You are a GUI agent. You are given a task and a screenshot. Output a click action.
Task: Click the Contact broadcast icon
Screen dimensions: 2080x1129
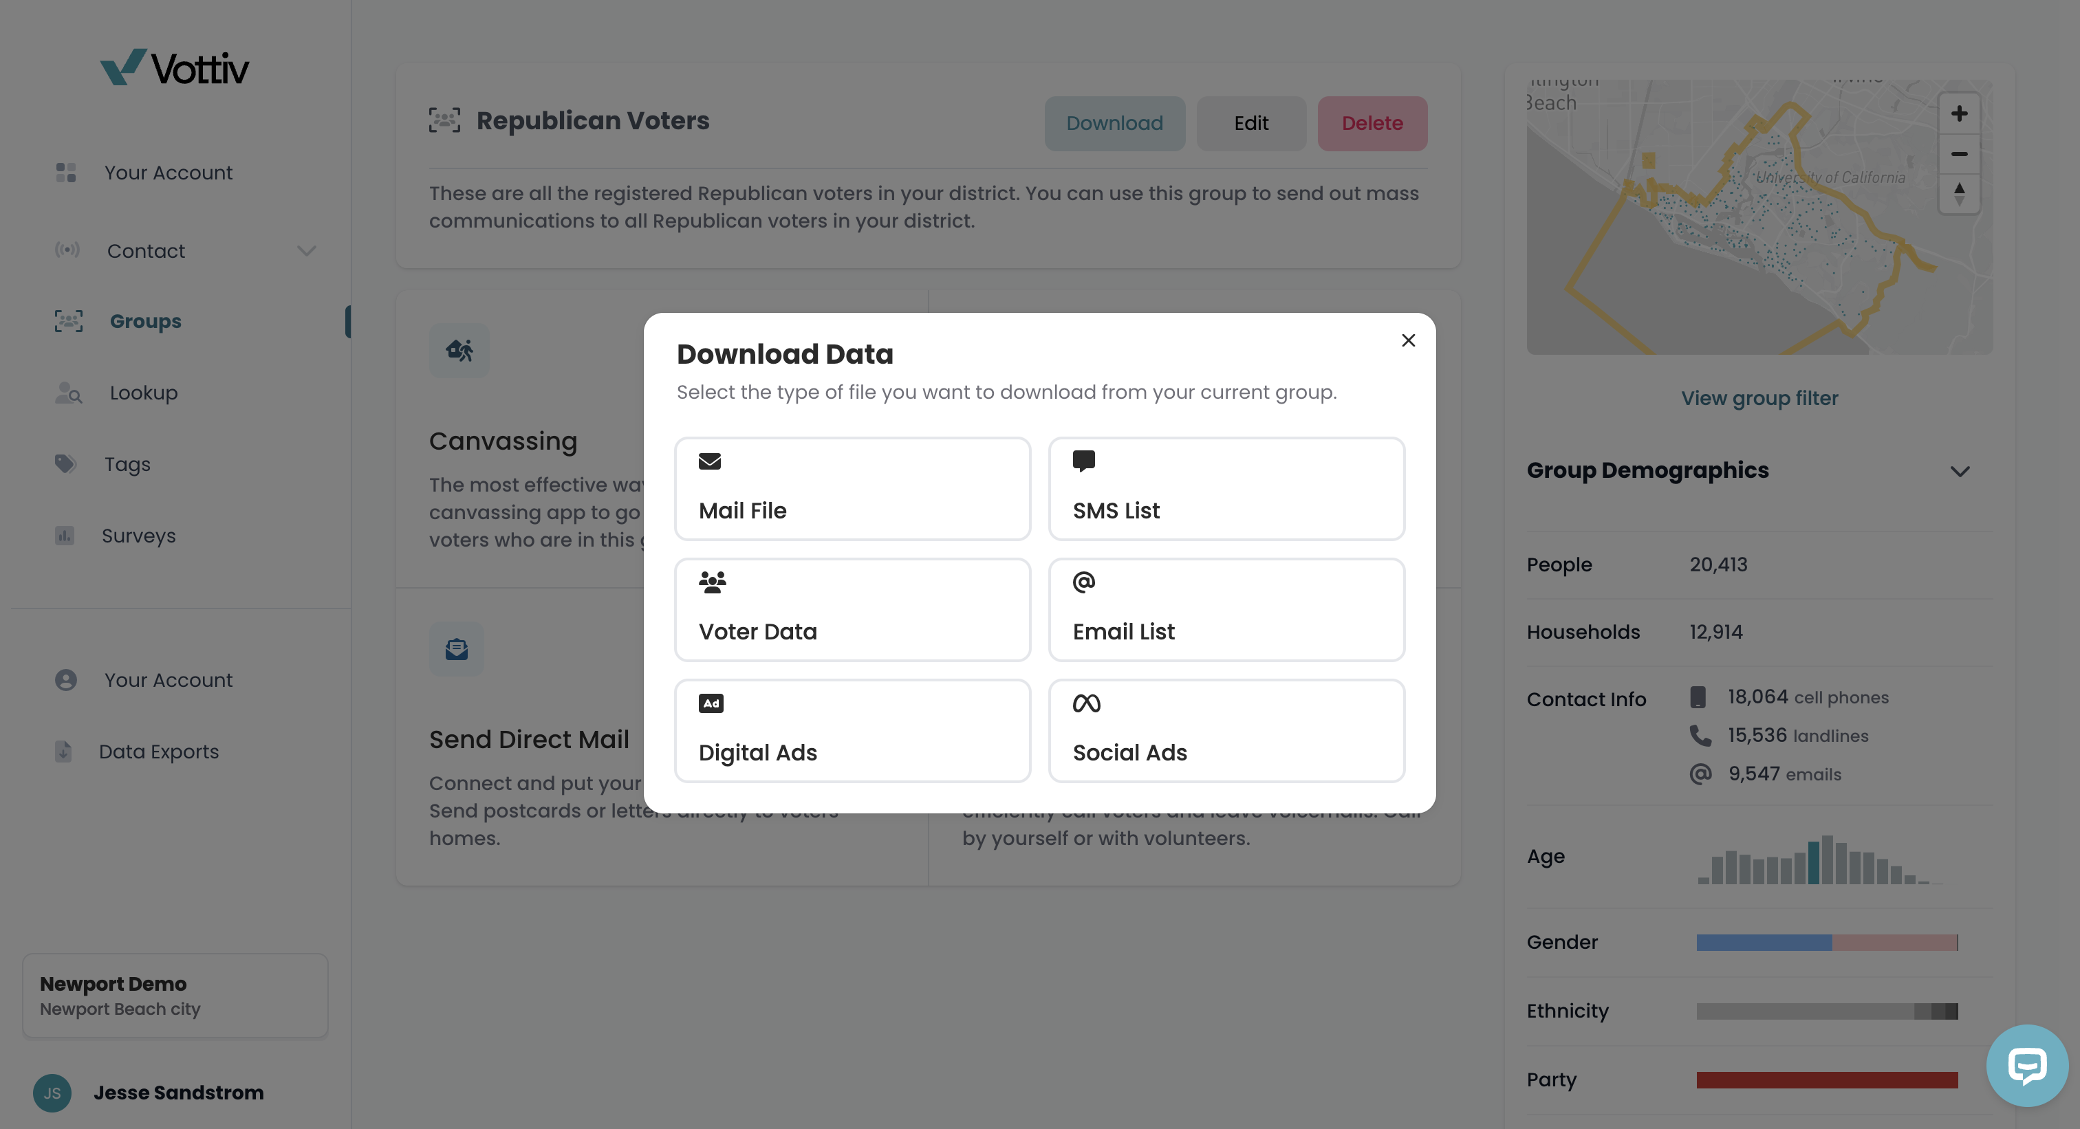67,250
